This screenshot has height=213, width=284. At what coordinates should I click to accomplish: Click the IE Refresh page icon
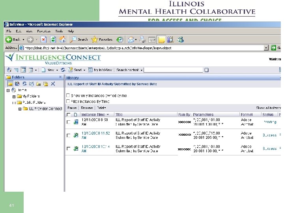[53, 39]
